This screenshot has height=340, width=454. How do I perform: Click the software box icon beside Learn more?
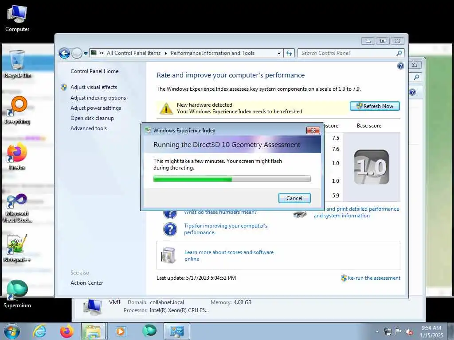[168, 255]
